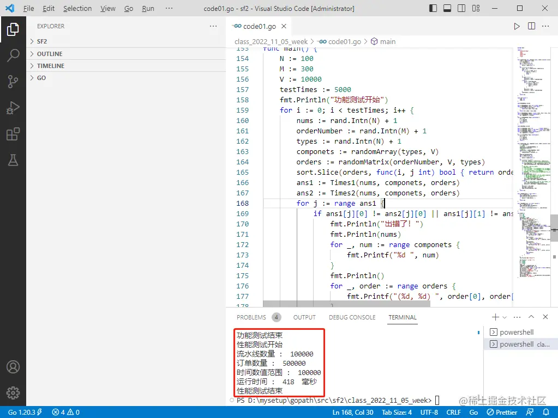Open editor More Actions ellipsis

coord(545,26)
